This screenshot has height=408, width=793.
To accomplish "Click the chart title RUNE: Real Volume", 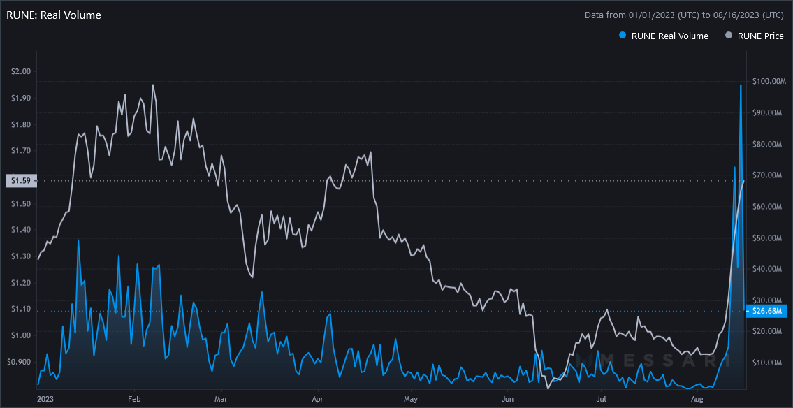I will pyautogui.click(x=54, y=15).
